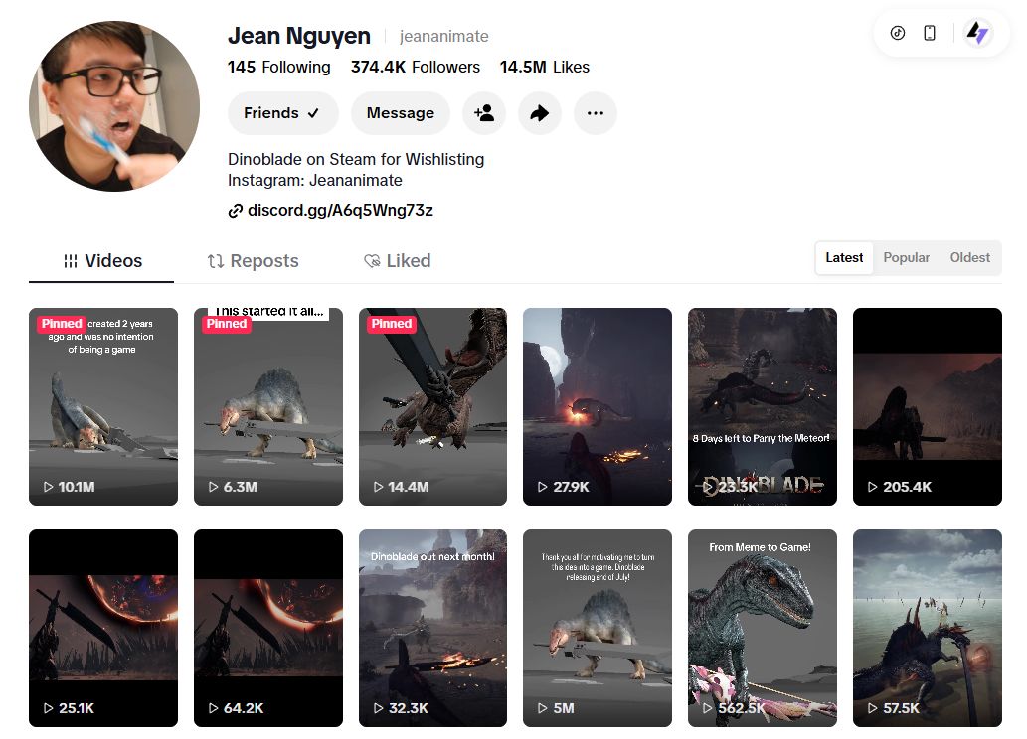Click the TikTok coin icon top right
1027x739 pixels.
(898, 33)
